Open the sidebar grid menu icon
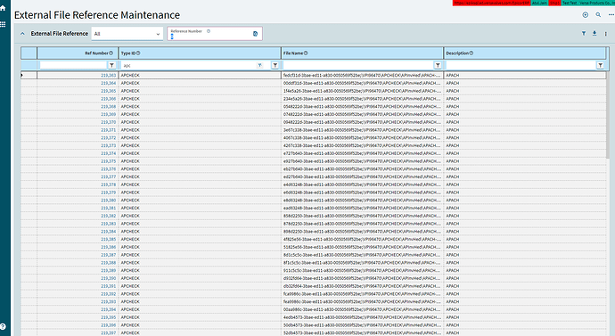 [3, 24]
